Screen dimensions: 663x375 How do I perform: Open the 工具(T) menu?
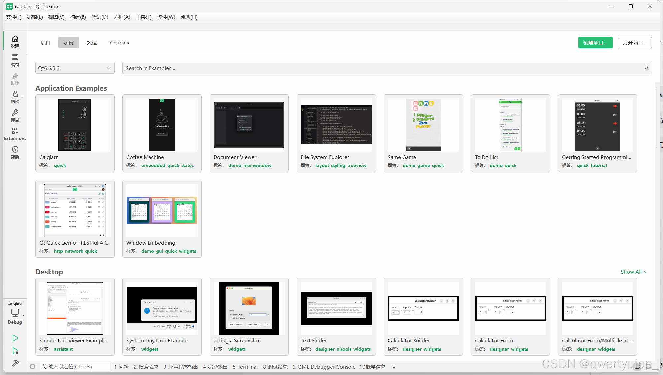click(x=144, y=17)
